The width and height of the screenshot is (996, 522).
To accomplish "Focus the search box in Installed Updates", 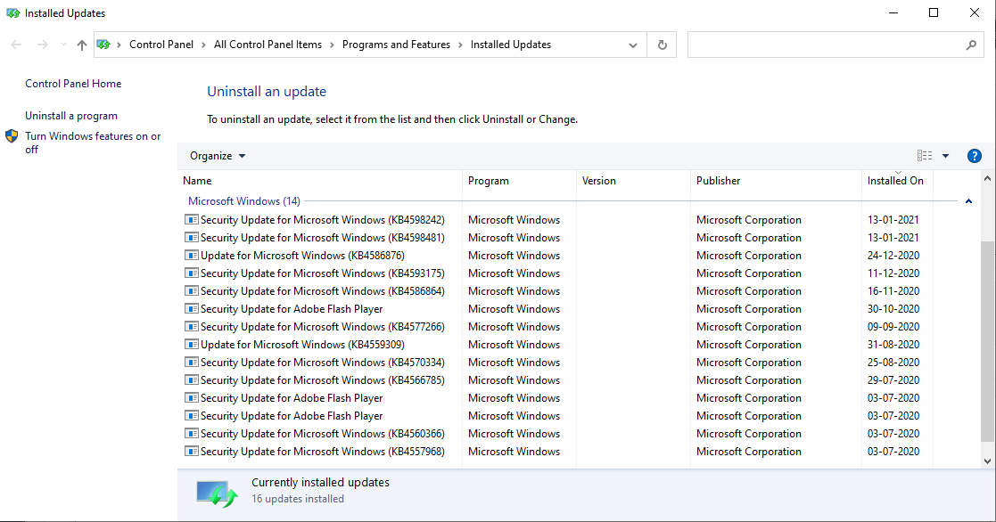I will coord(826,45).
